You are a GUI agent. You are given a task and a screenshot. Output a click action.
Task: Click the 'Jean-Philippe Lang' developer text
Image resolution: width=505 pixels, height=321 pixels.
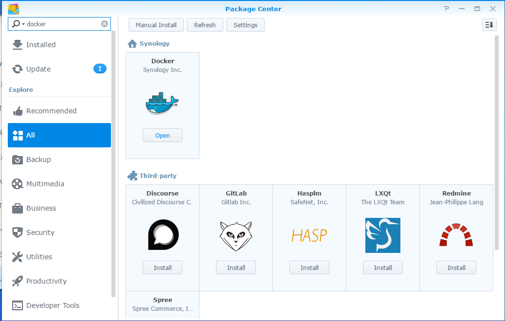[456, 202]
